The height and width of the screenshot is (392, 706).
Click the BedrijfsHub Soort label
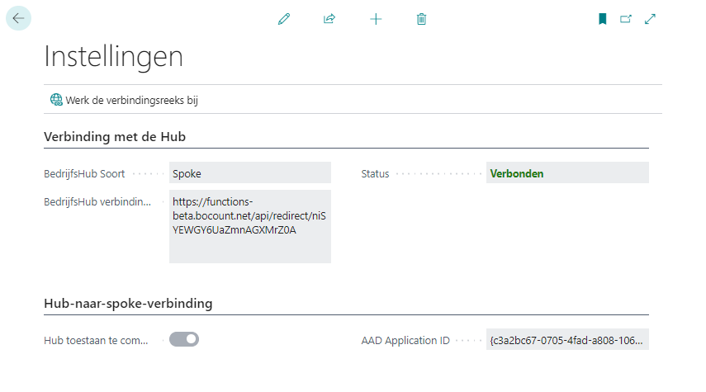coord(85,174)
